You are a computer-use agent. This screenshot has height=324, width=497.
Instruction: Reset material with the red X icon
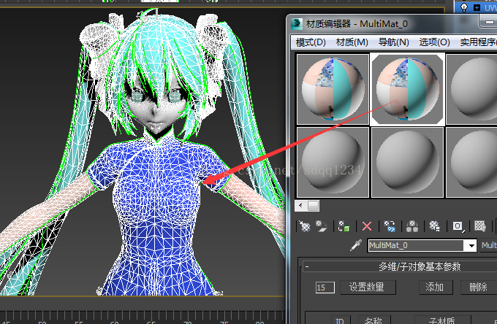(x=367, y=226)
